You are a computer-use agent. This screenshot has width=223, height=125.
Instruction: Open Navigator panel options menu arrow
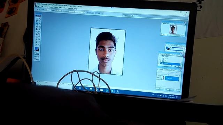click(185, 25)
